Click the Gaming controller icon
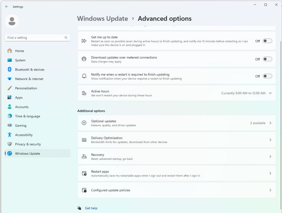This screenshot has height=213, width=282. point(10,125)
